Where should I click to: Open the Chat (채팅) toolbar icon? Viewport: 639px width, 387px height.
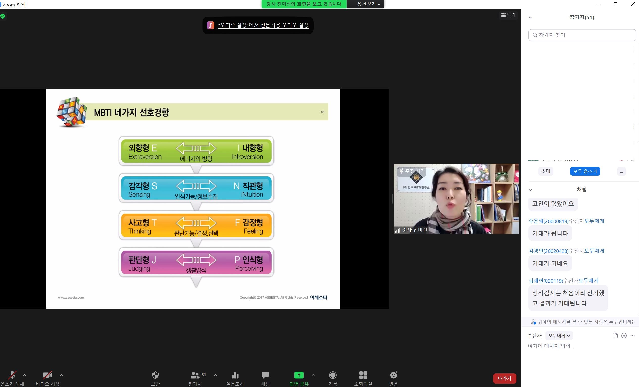pos(265,375)
